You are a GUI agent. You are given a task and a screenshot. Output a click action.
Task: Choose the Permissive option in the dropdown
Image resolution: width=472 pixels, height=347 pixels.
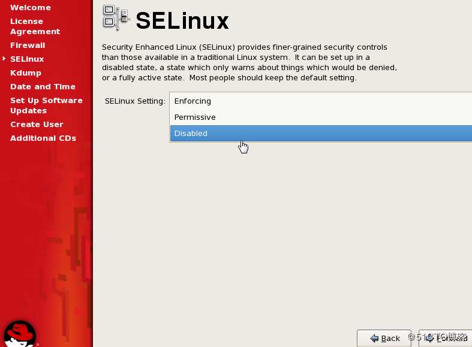point(195,117)
